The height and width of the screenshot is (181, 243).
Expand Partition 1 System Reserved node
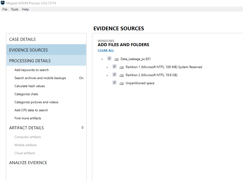point(107,68)
